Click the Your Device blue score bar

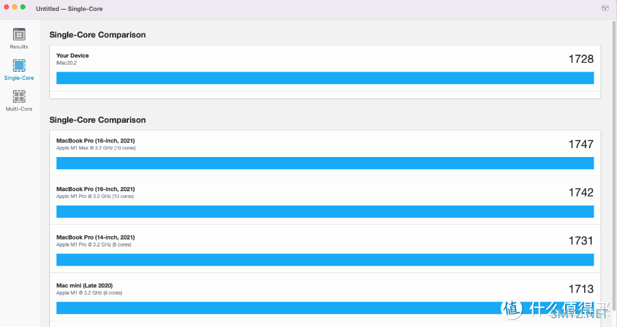click(325, 78)
